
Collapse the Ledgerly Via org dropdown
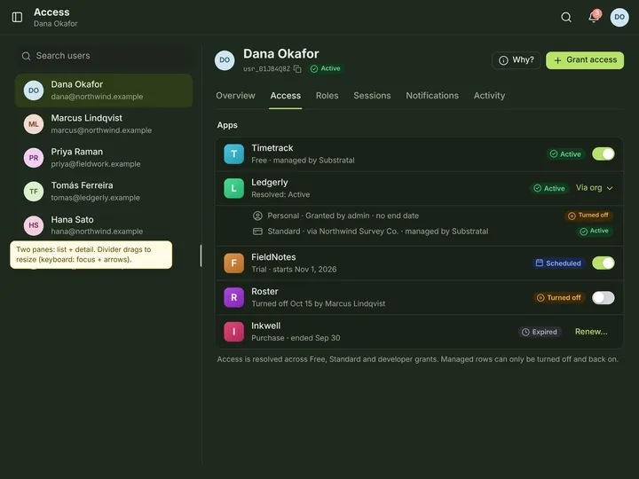coord(594,188)
